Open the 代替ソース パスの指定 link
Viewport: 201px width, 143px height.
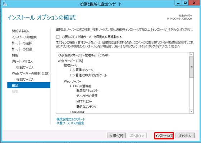pos(70,123)
